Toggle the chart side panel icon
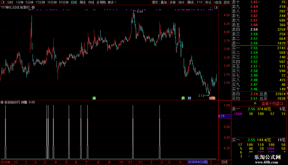This screenshot has width=288, height=165. click(x=216, y=7)
